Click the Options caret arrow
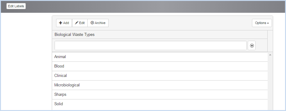The height and width of the screenshot is (111, 286). pos(268,23)
